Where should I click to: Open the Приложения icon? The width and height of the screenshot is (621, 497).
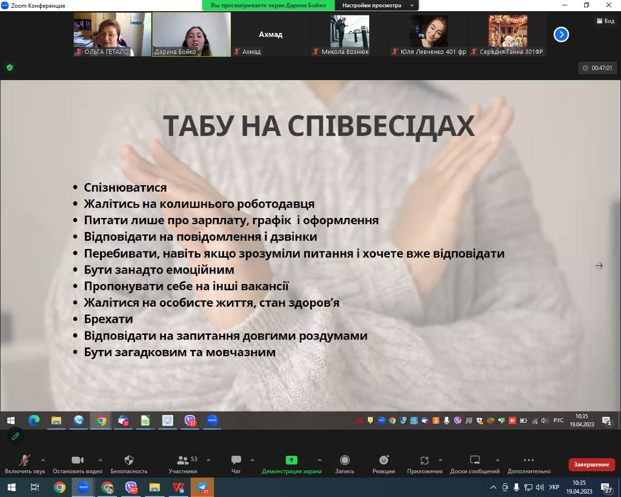[425, 460]
